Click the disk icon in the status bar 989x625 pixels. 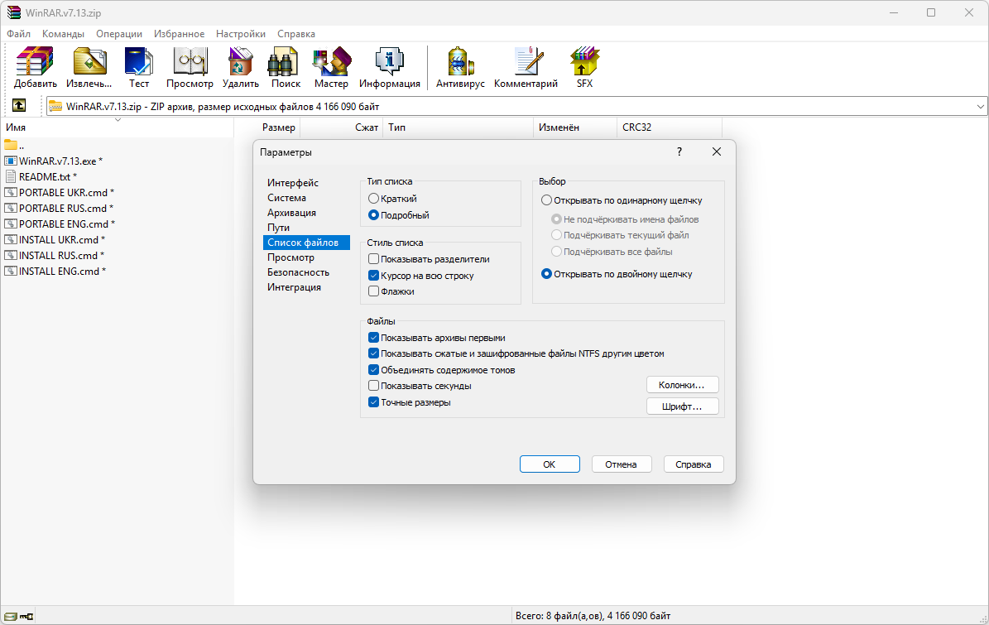10,616
